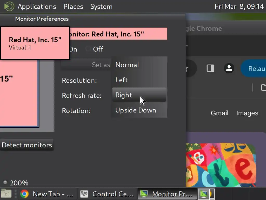
Task: Open the Applications menu
Action: pyautogui.click(x=37, y=7)
